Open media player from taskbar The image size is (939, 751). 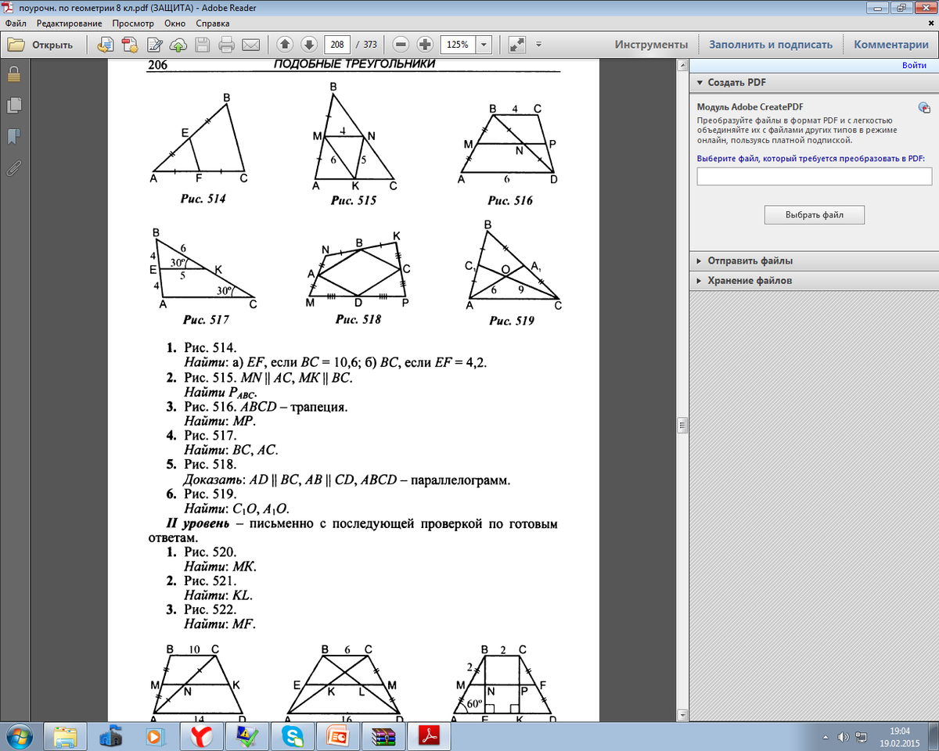(155, 736)
